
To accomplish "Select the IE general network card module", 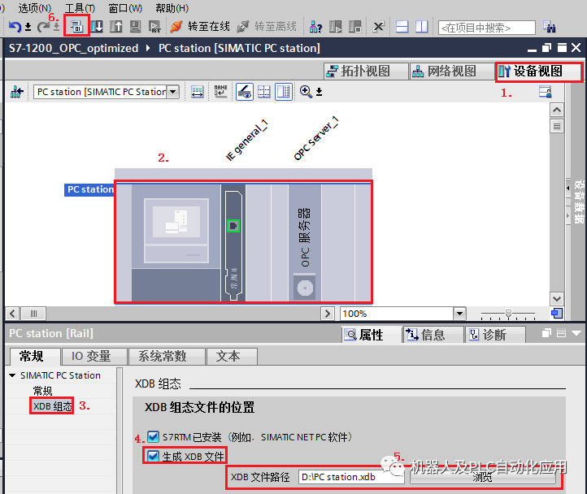I will [x=233, y=242].
